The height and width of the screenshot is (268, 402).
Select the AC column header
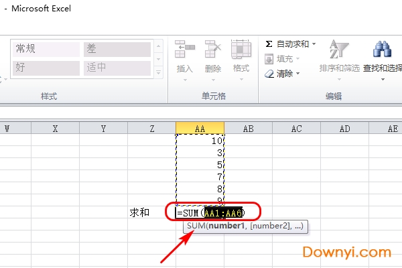[296, 128]
